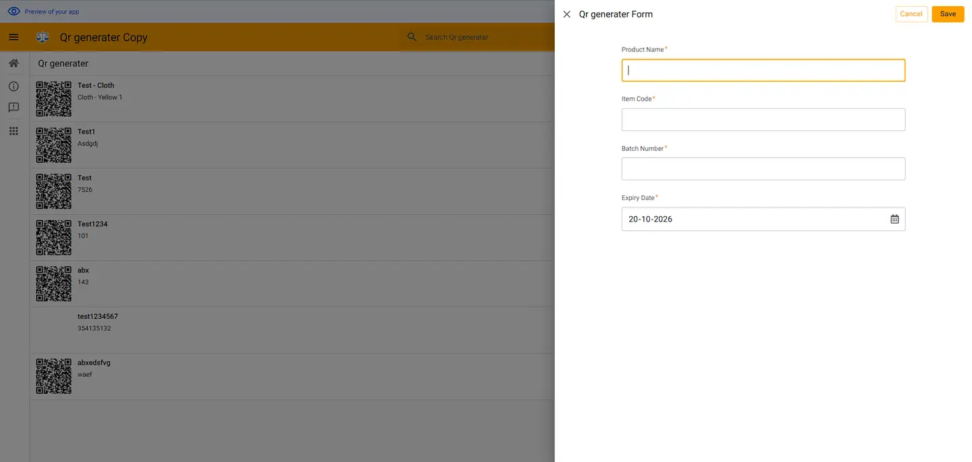Focus the Product Name input field
972x462 pixels.
(763, 70)
